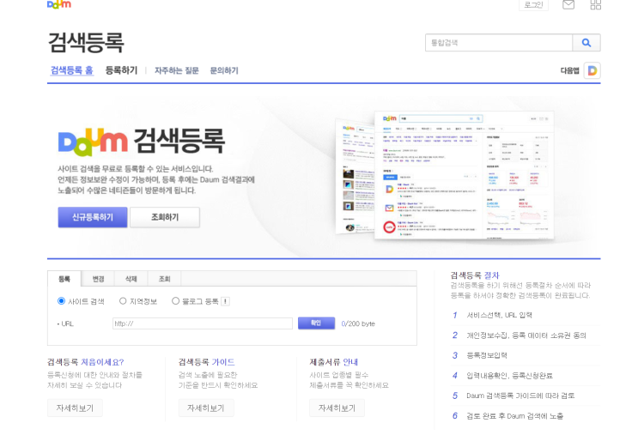Select the 블로그 등록 radio button
Image resolution: width=638 pixels, height=435 pixels.
tap(175, 301)
